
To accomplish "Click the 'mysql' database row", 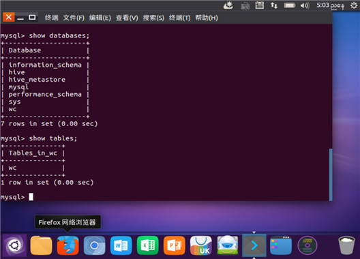I will click(x=18, y=87).
